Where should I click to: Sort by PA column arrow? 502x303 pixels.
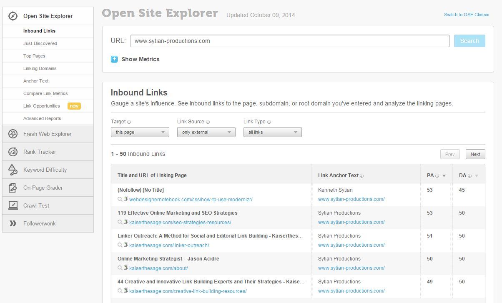pos(444,176)
